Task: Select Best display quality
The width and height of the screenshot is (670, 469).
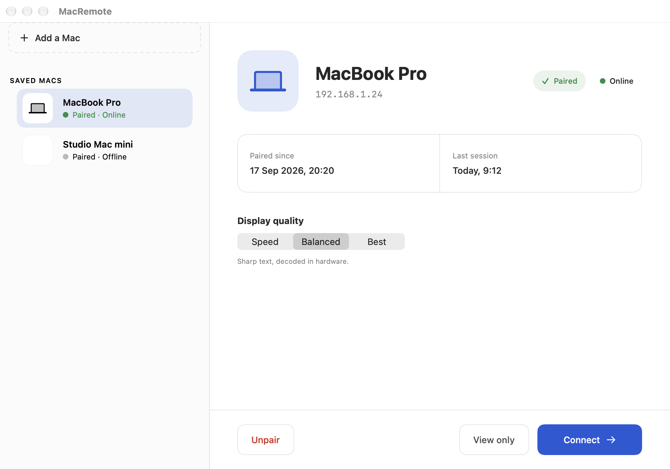Action: coord(377,241)
